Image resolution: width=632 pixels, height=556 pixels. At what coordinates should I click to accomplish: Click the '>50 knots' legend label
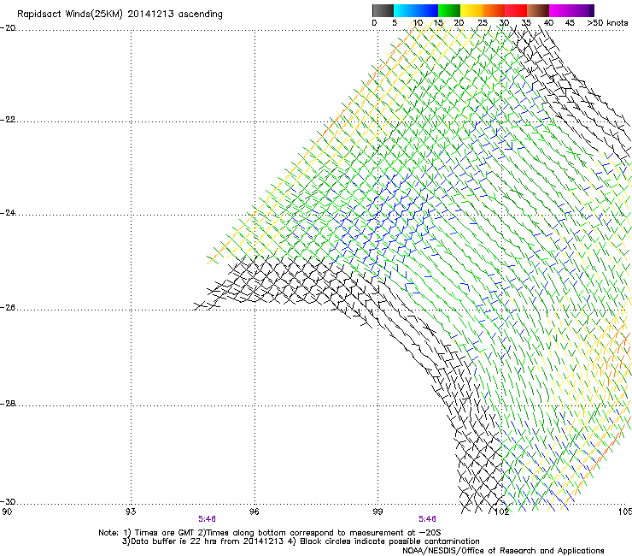tap(607, 23)
